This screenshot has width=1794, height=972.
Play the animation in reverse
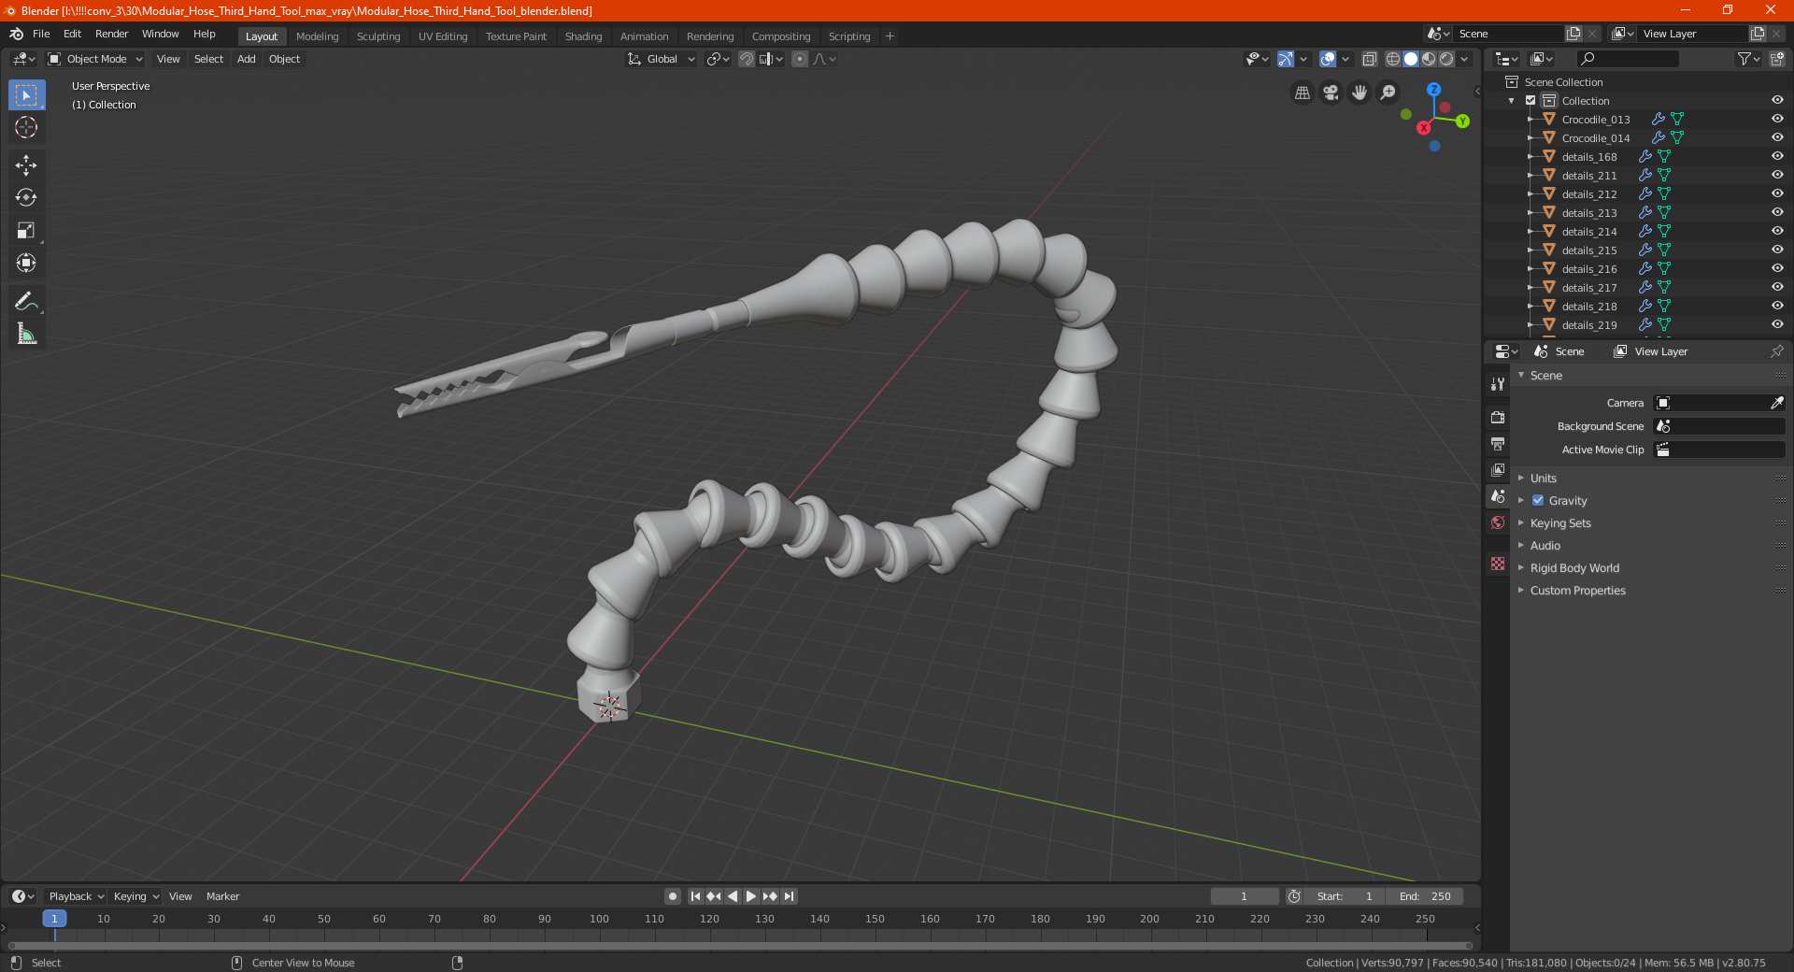(733, 896)
